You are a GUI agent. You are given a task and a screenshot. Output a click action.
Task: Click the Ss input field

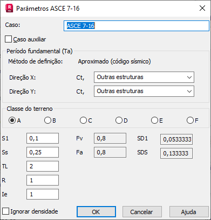pos(43,152)
